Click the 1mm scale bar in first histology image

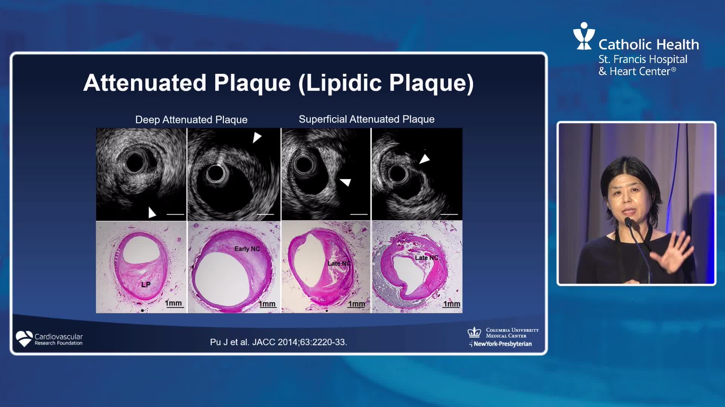[x=173, y=304]
